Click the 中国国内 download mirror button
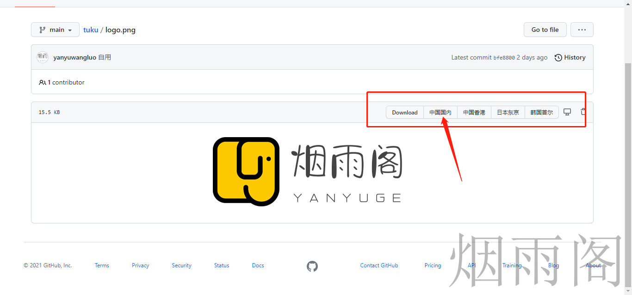The width and height of the screenshot is (632, 295). (x=440, y=112)
